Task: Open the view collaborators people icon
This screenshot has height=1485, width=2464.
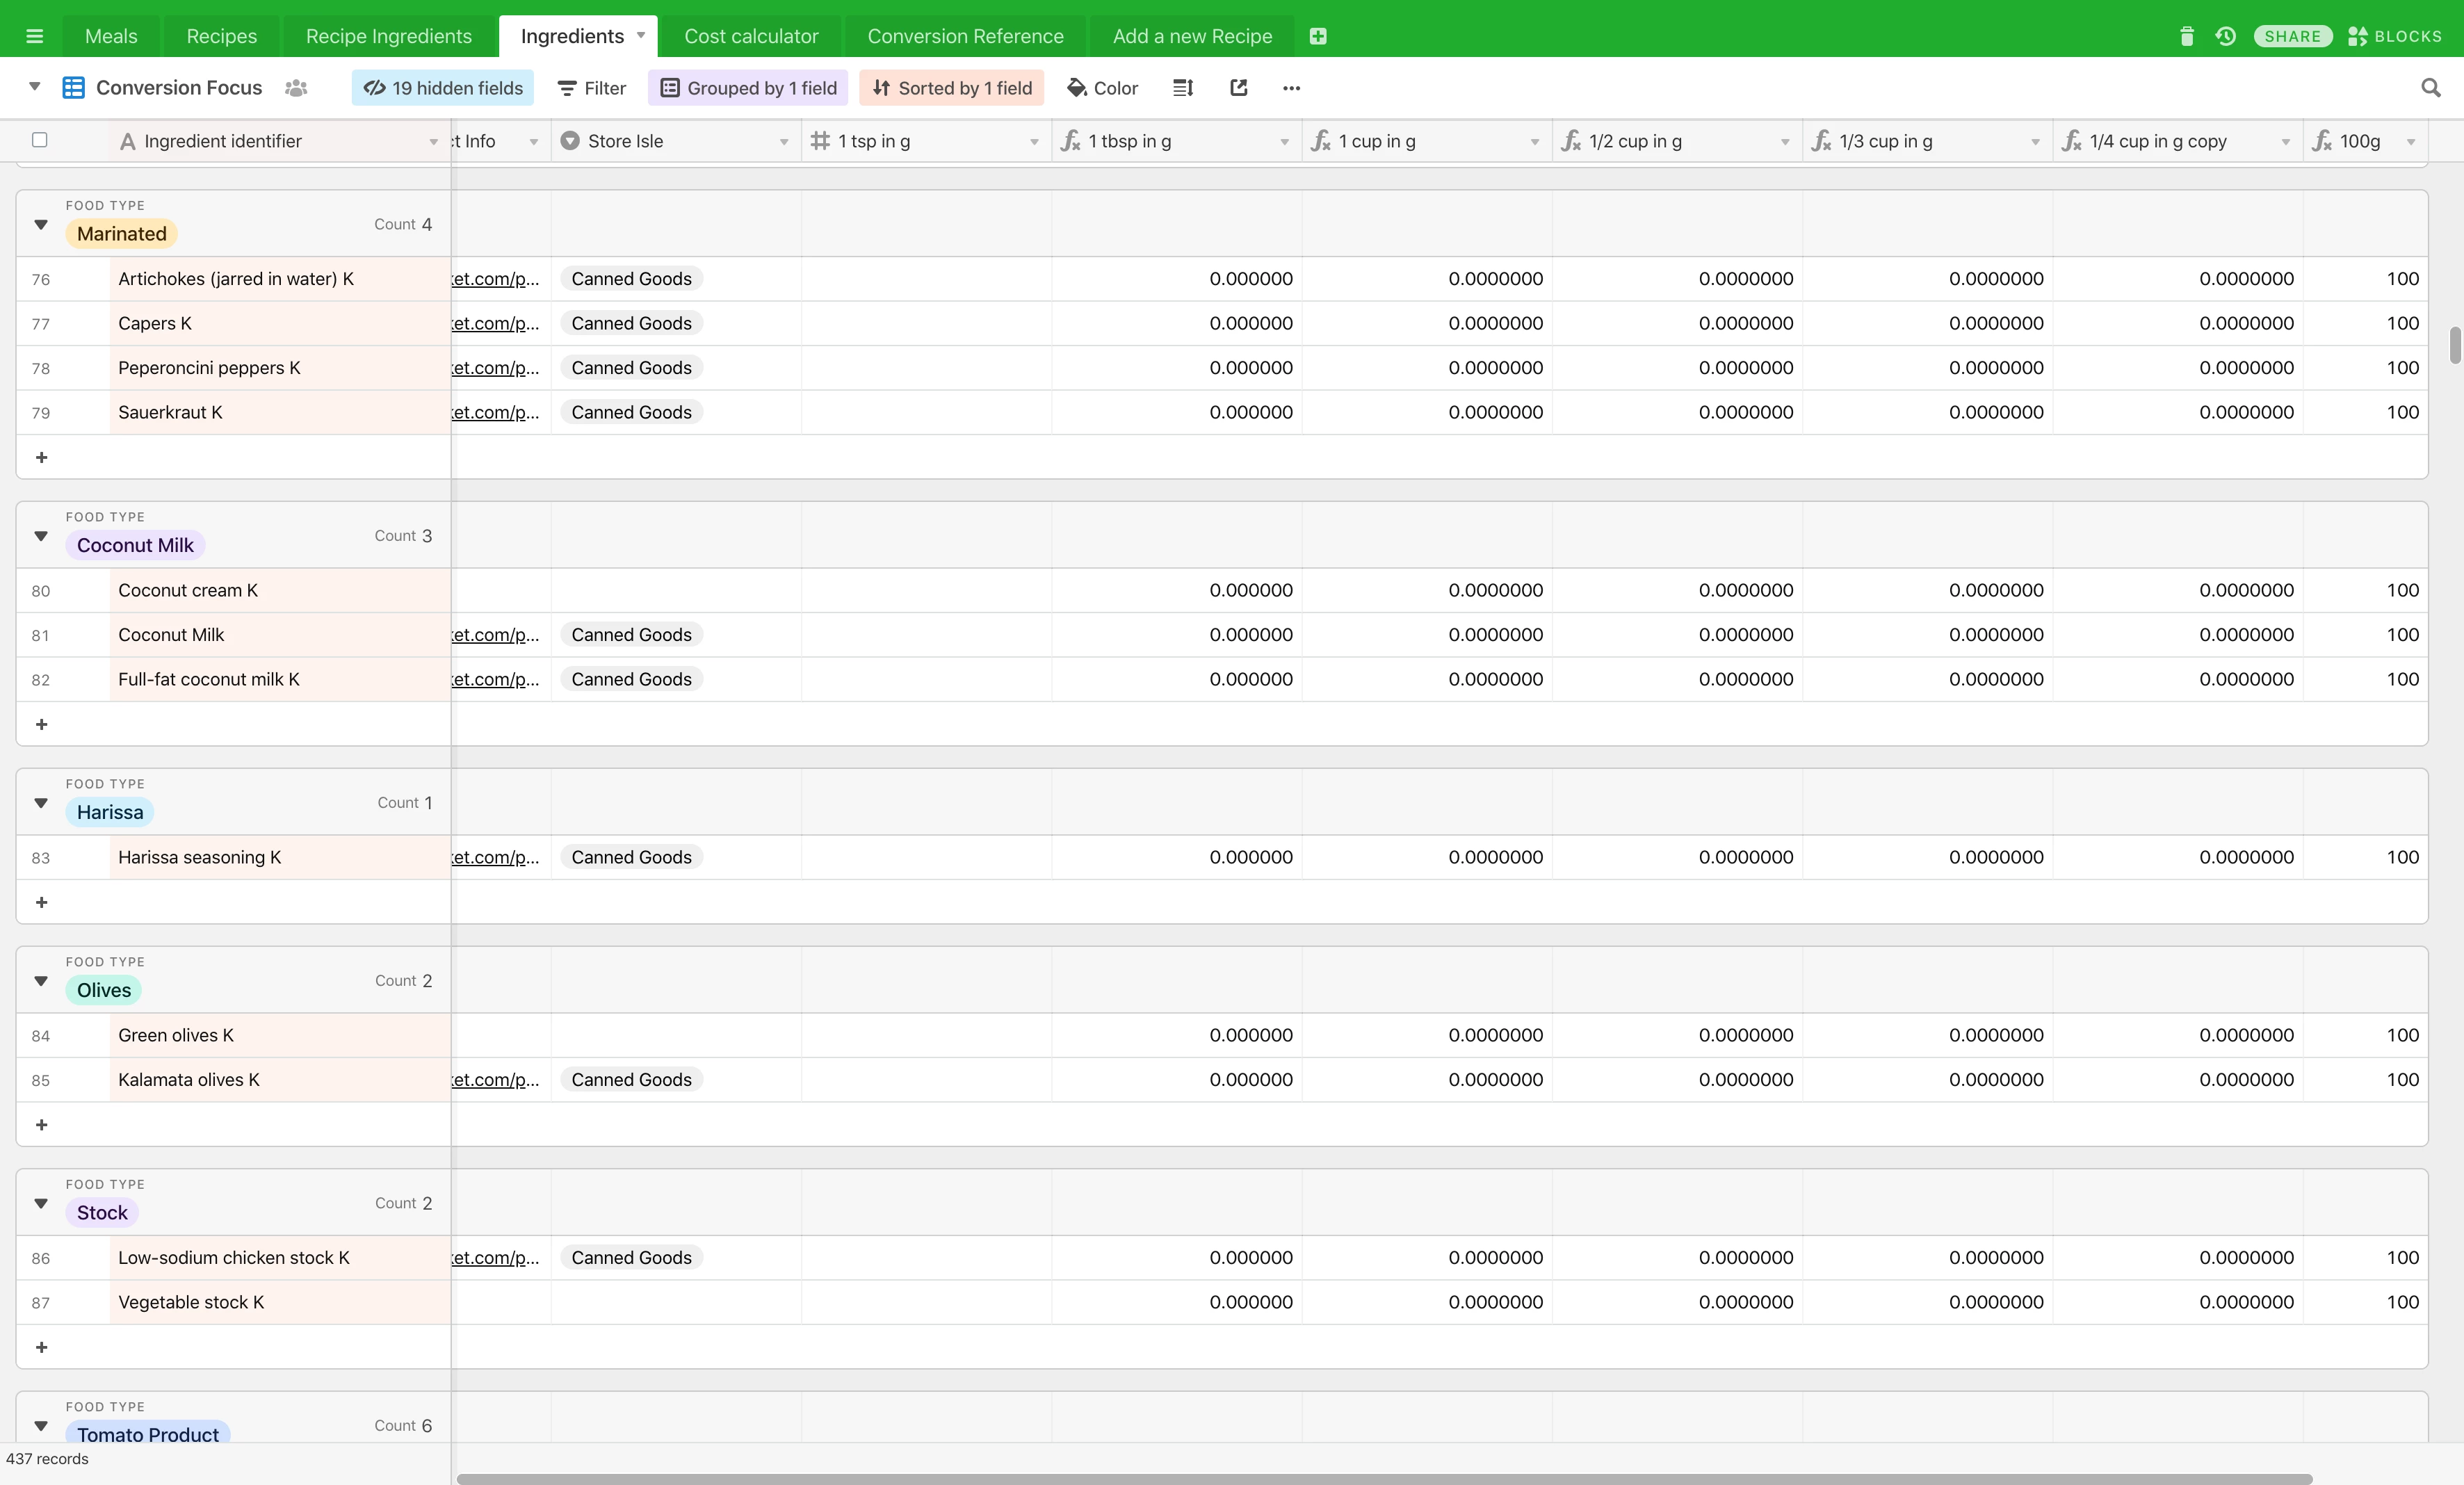Action: click(x=296, y=88)
